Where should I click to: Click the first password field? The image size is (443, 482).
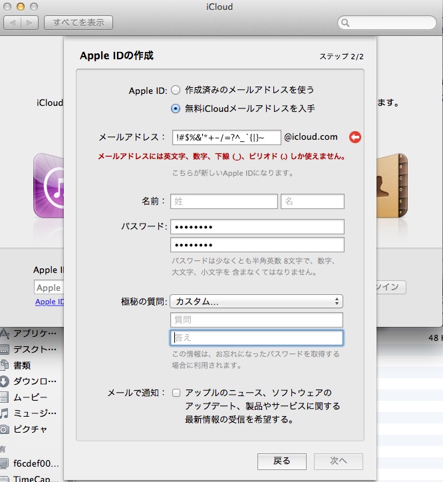pos(257,227)
